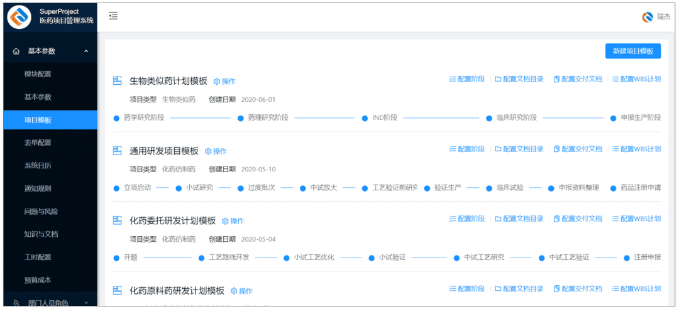
Task: Click 配置WBS计划 for 化药原料药研发计划模板
Action: tap(636, 289)
